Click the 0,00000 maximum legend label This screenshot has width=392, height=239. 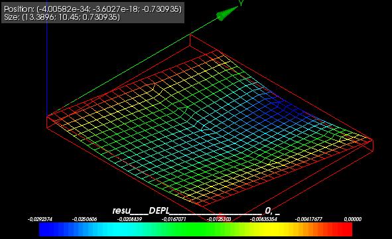[352, 219]
